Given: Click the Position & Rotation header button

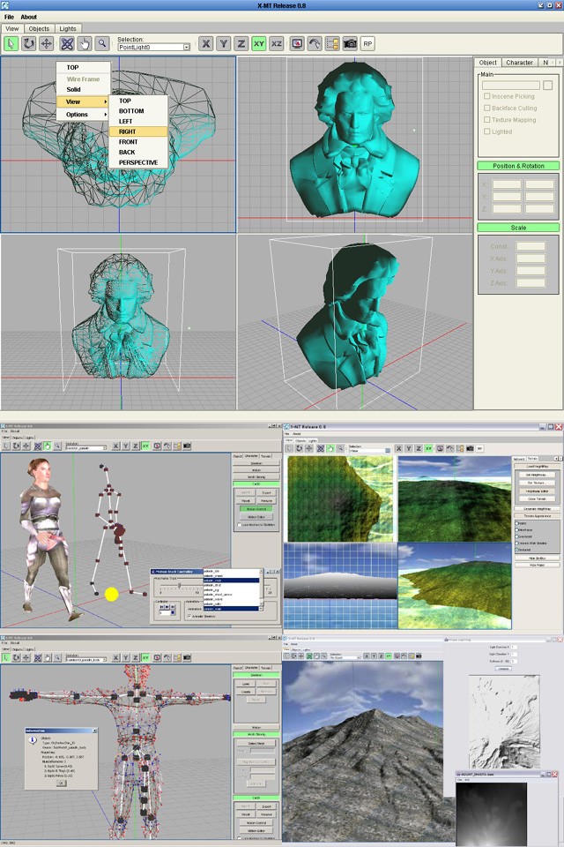Looking at the screenshot, I should tap(518, 166).
